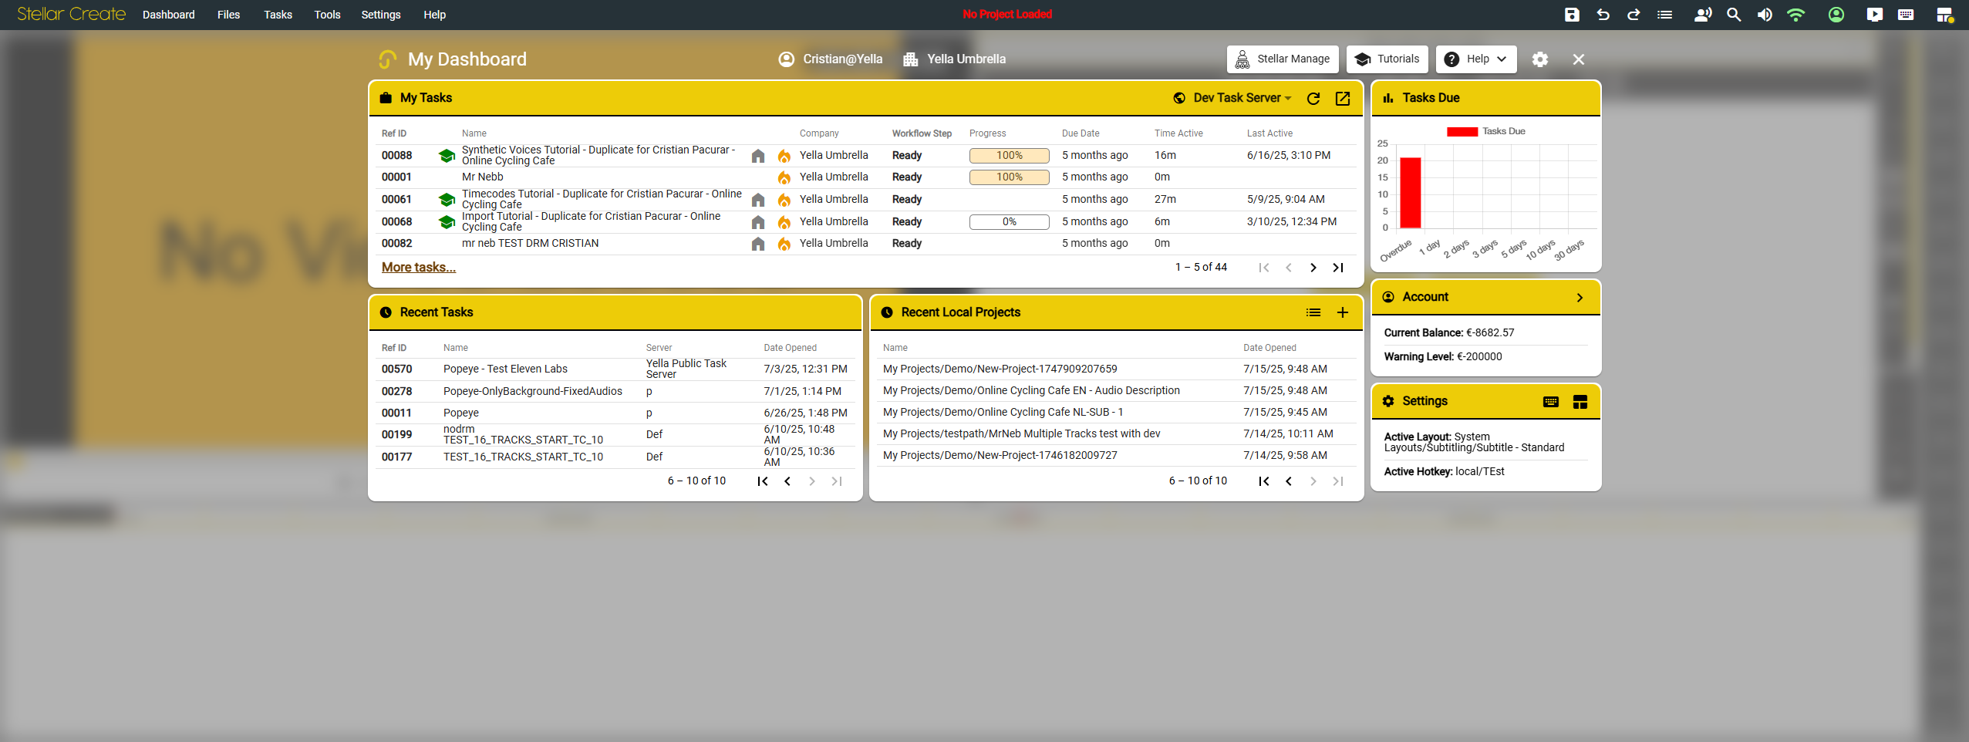
Task: Open the Dev Task Server dropdown
Action: click(x=1242, y=98)
